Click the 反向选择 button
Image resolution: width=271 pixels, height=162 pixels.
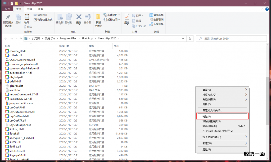[156, 24]
